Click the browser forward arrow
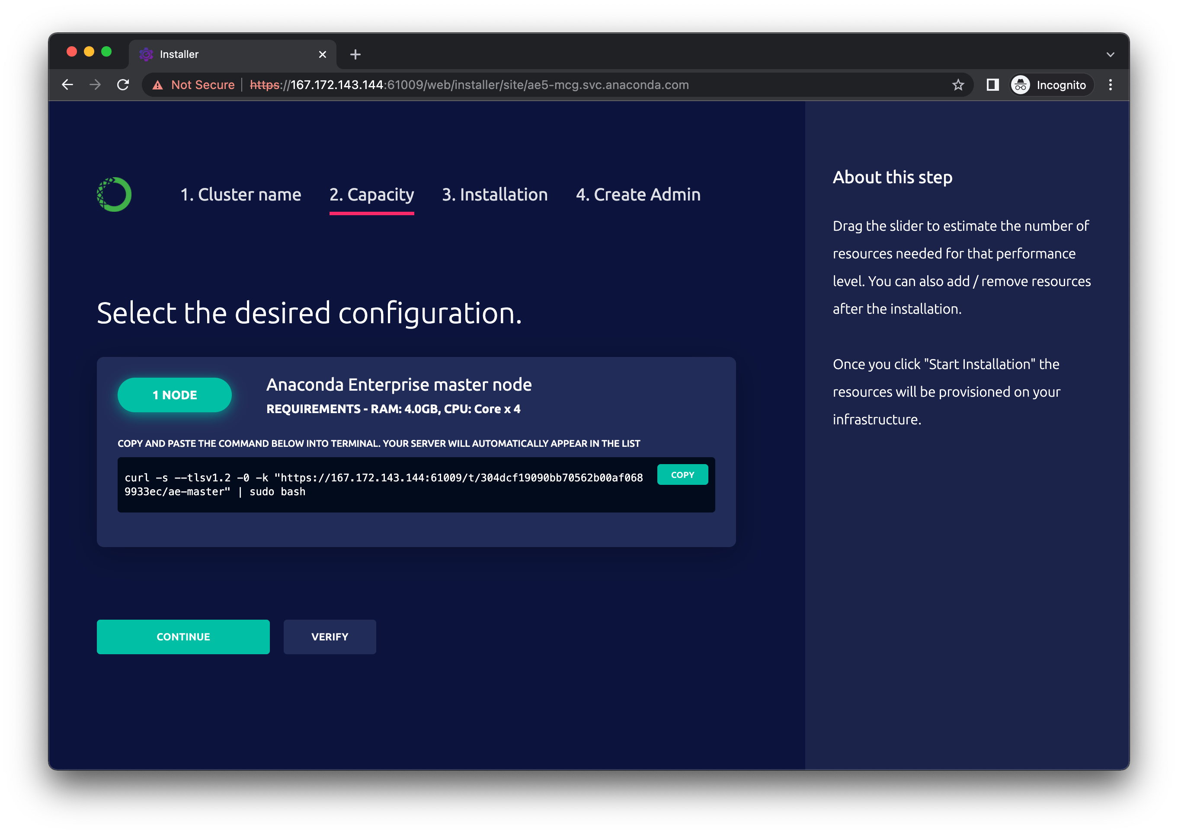1178x834 pixels. (x=95, y=85)
